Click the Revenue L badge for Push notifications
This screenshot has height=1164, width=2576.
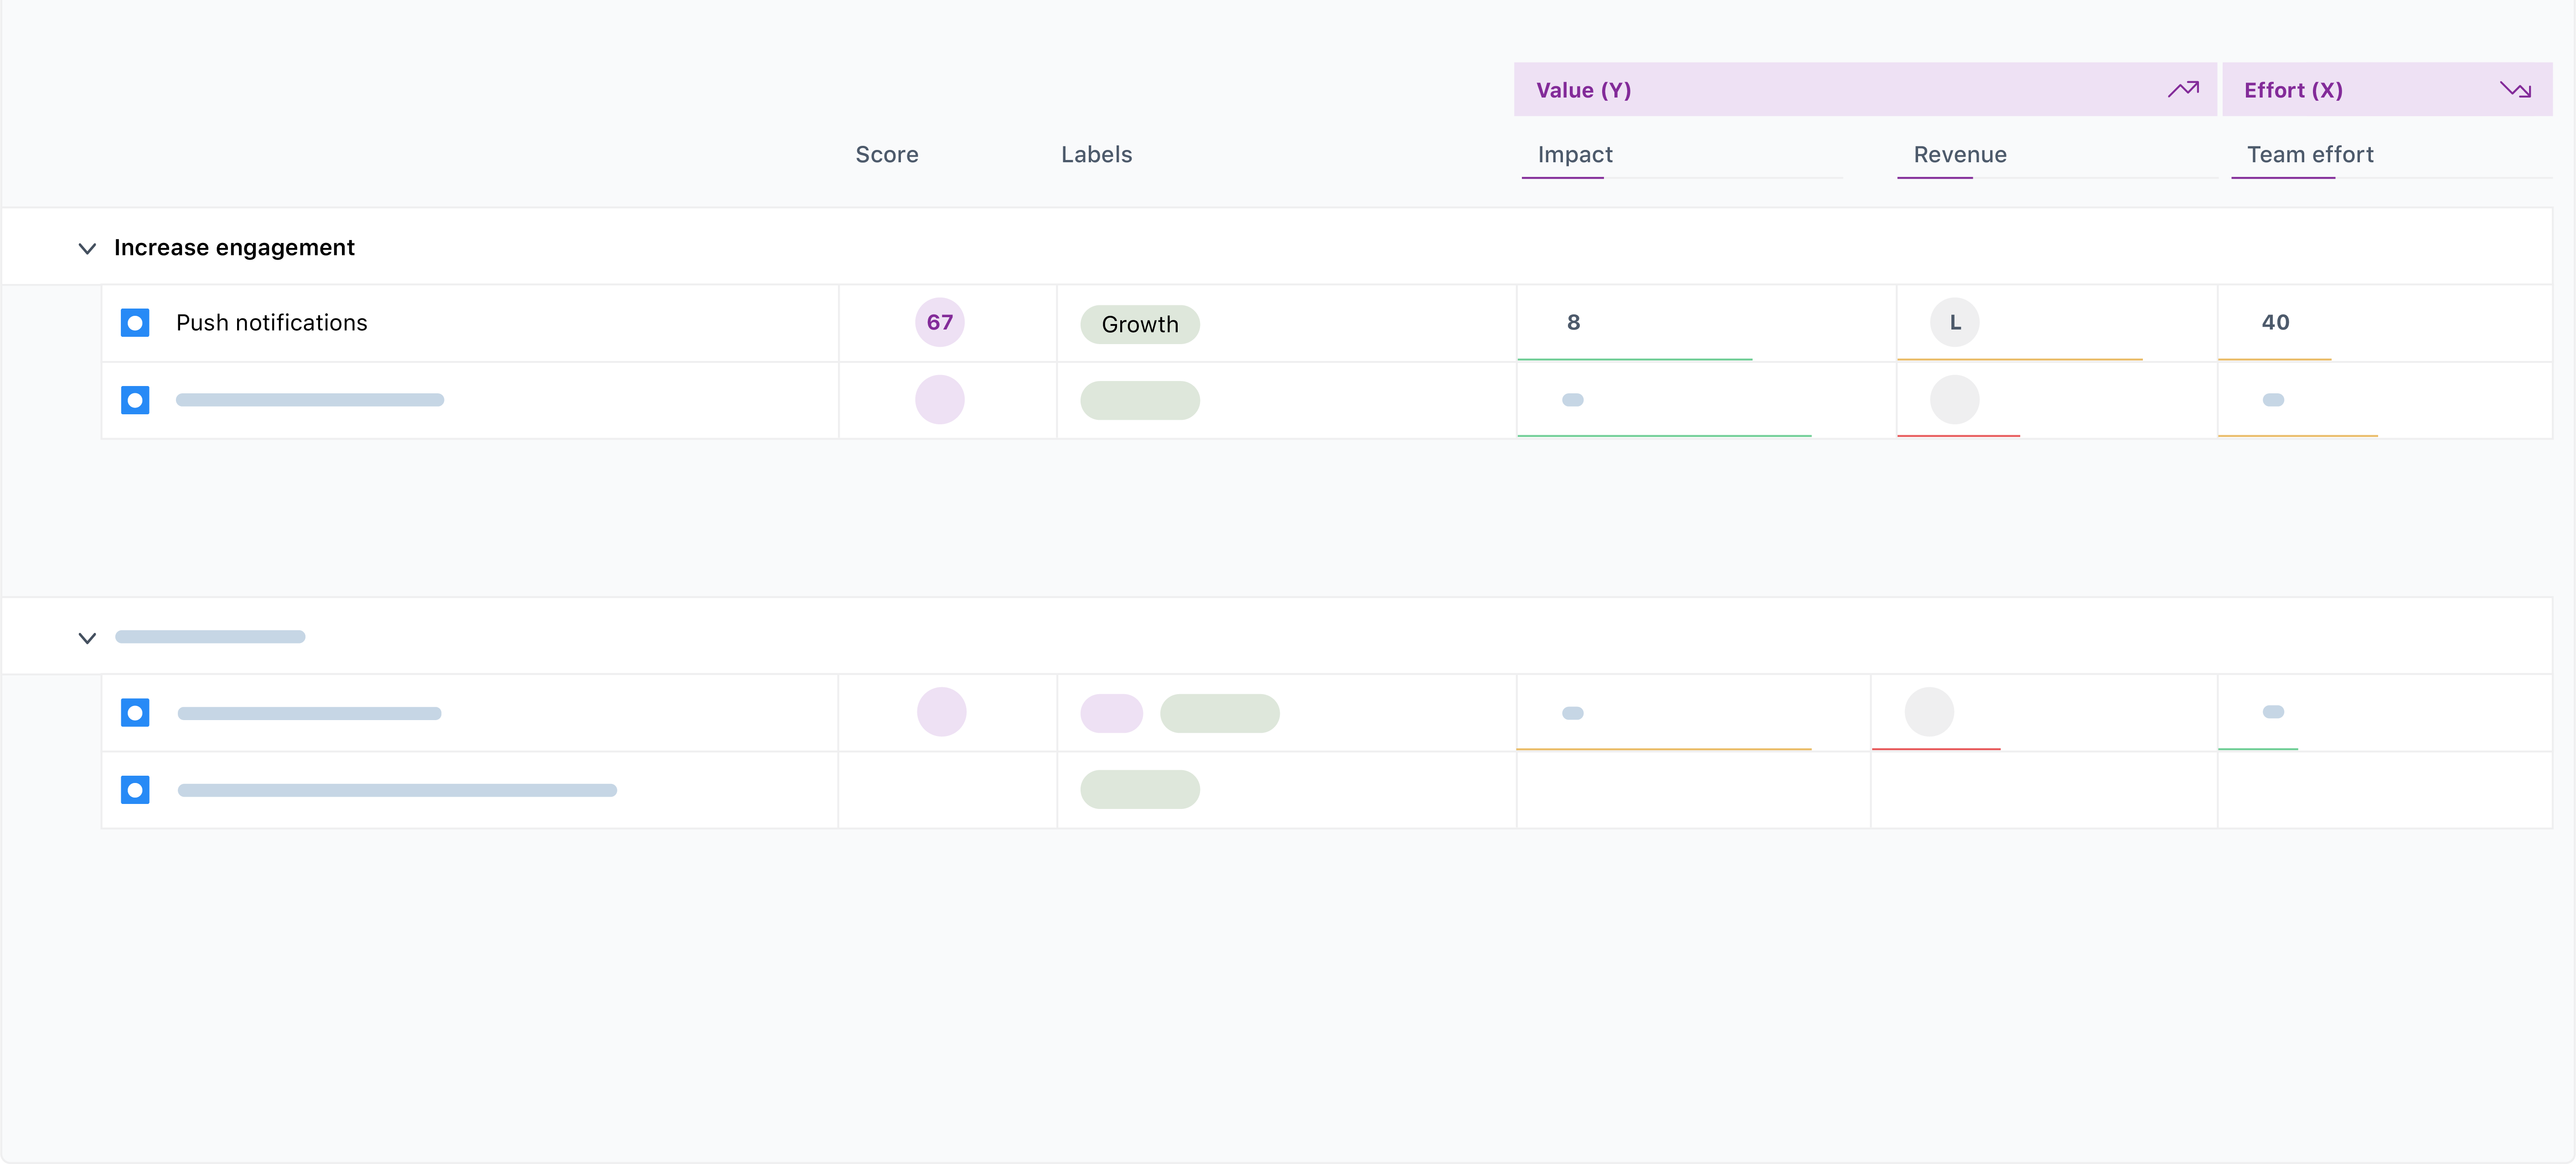(1954, 323)
